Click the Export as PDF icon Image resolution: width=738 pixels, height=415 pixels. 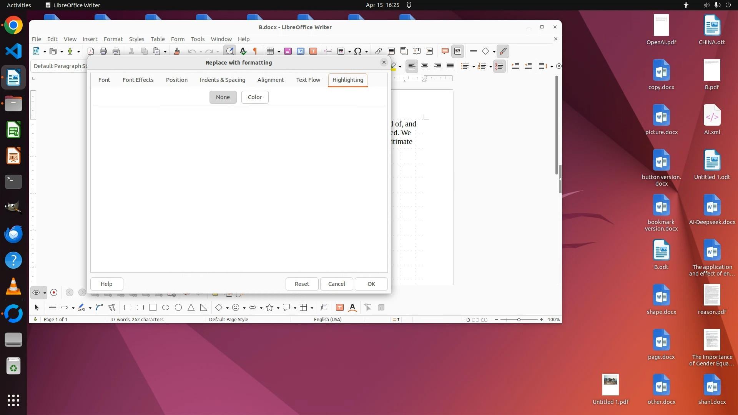click(x=91, y=51)
